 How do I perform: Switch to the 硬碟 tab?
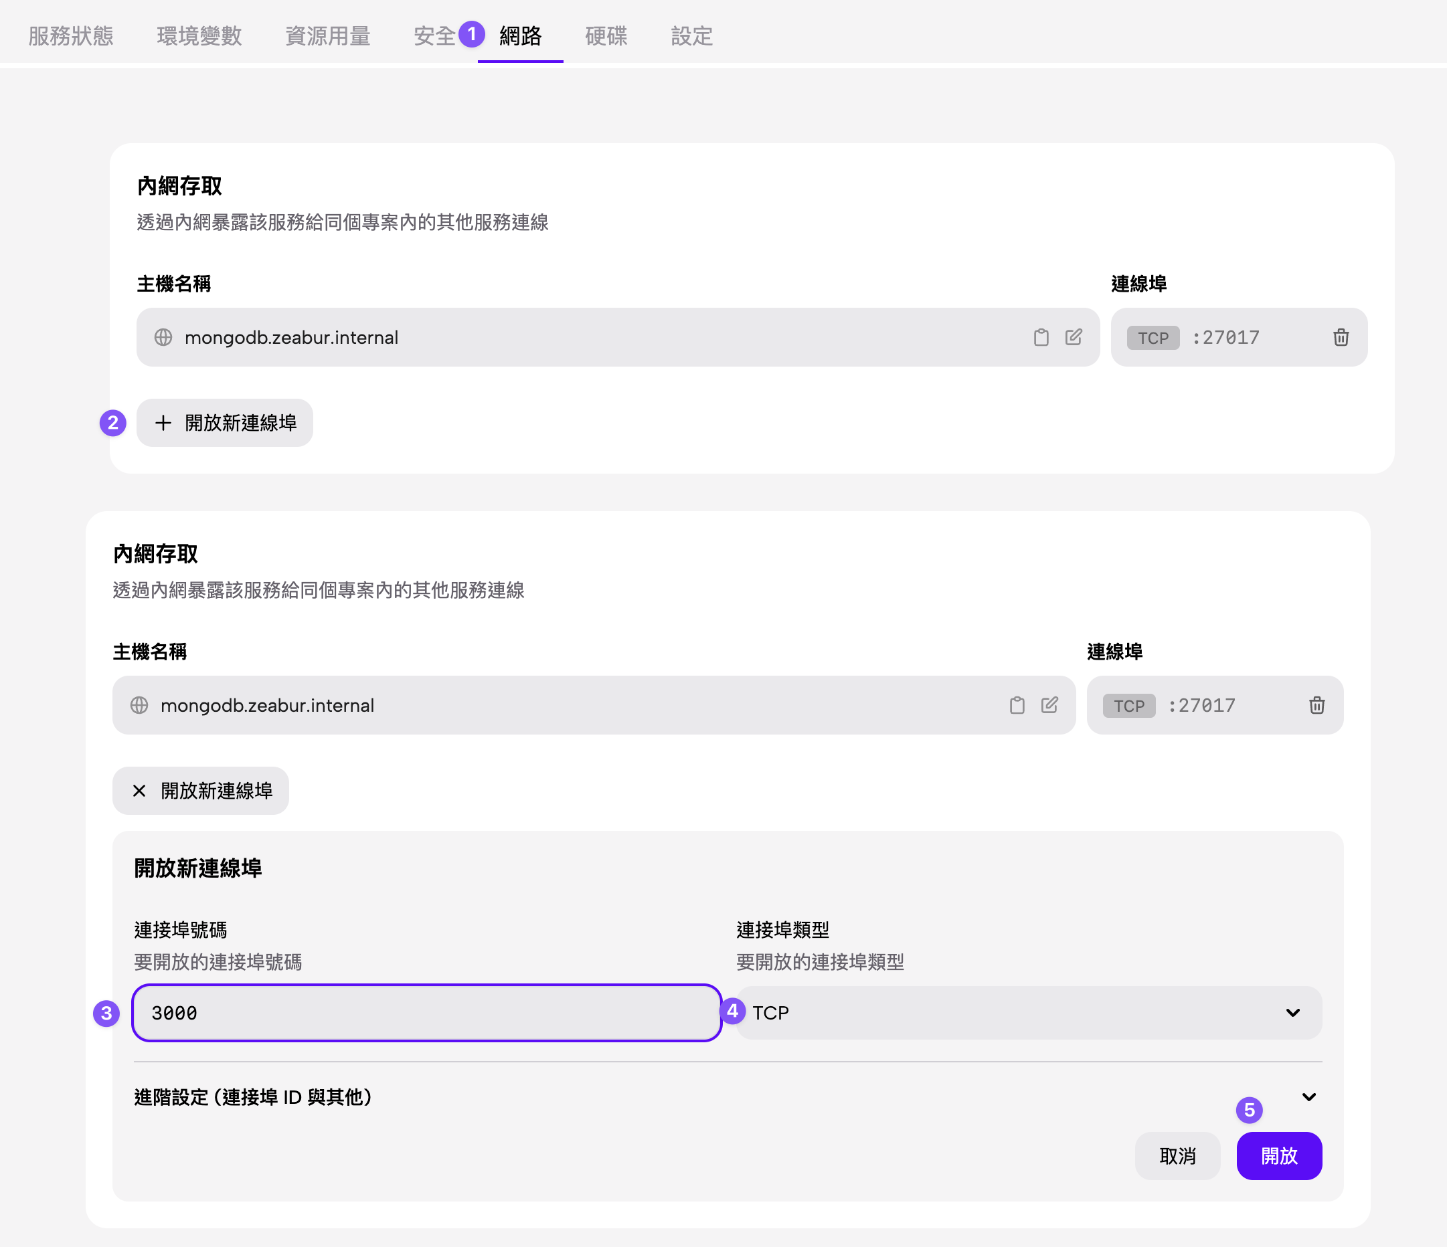[x=606, y=36]
